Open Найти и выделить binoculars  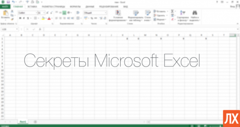195,16
